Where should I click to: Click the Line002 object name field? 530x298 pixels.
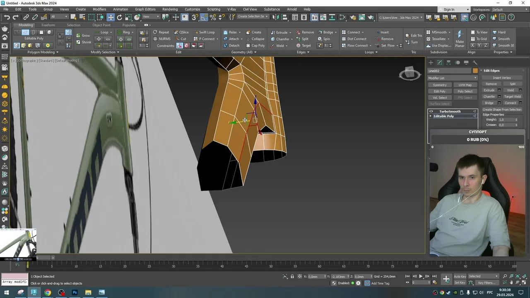449,71
